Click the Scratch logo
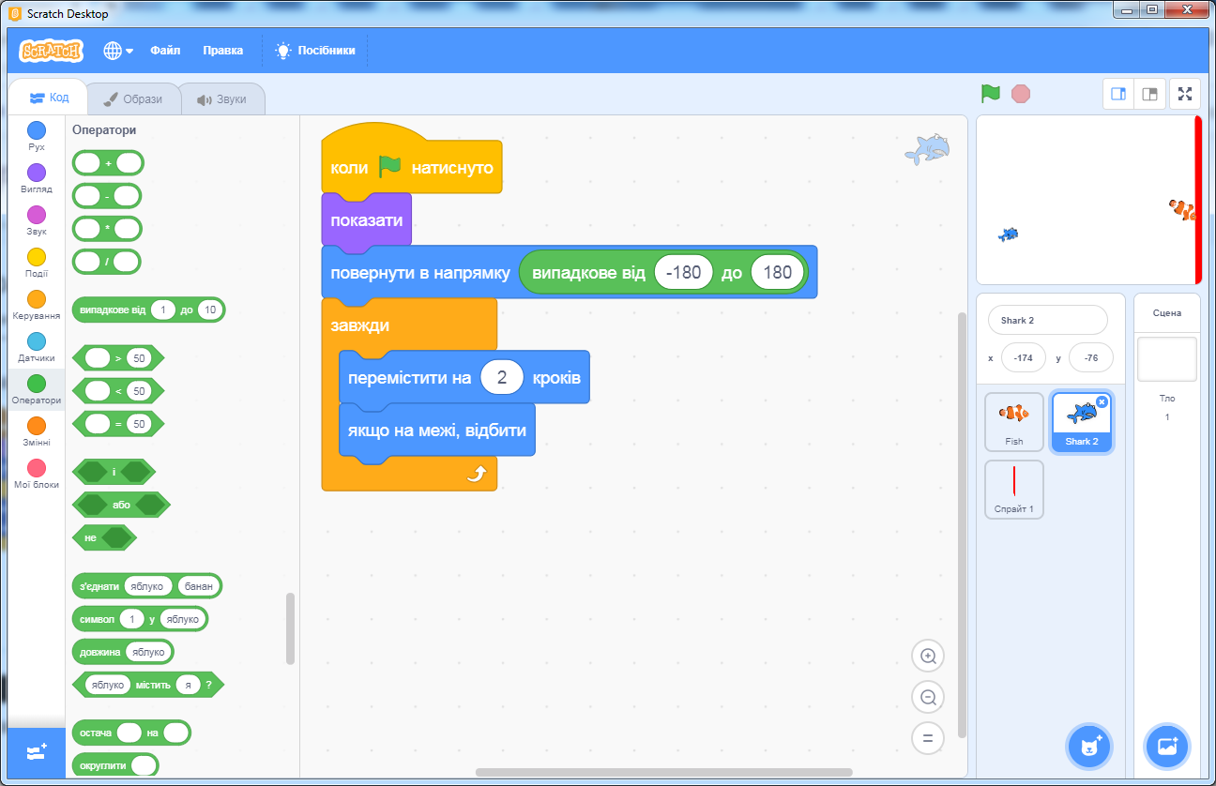Screen dimensions: 1216x786 pyautogui.click(x=51, y=51)
